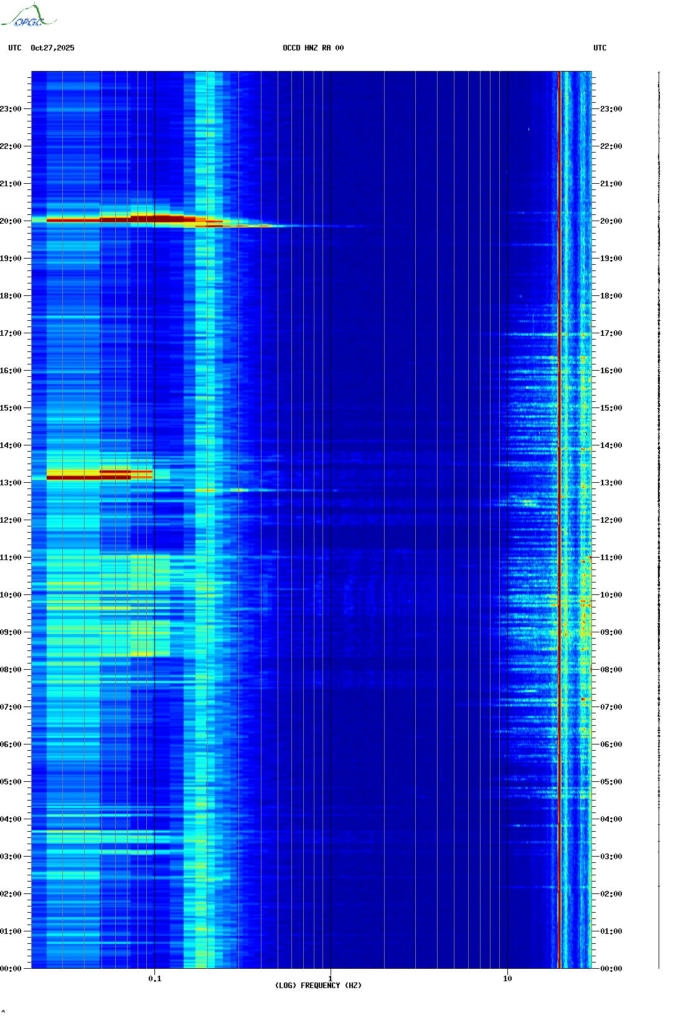The width and height of the screenshot is (686, 1018).
Task: Click the 20:00 label on right time axis
Action: pos(611,221)
